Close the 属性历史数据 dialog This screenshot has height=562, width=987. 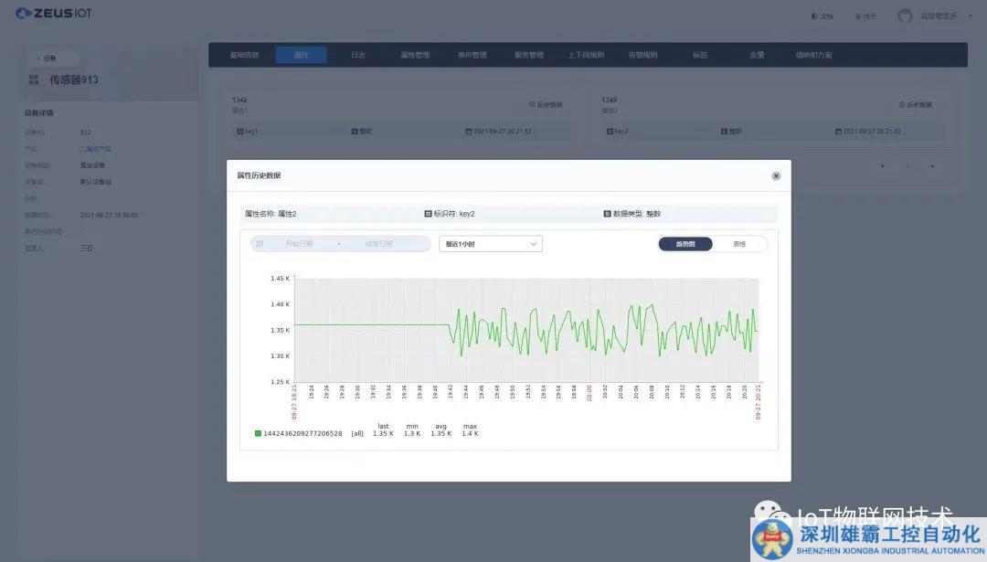776,175
